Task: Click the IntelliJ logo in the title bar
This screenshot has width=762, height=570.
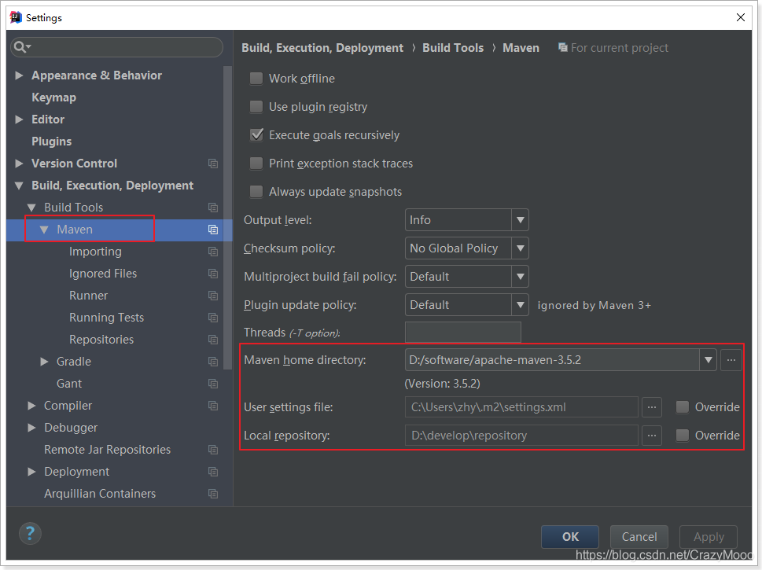Action: coord(16,17)
